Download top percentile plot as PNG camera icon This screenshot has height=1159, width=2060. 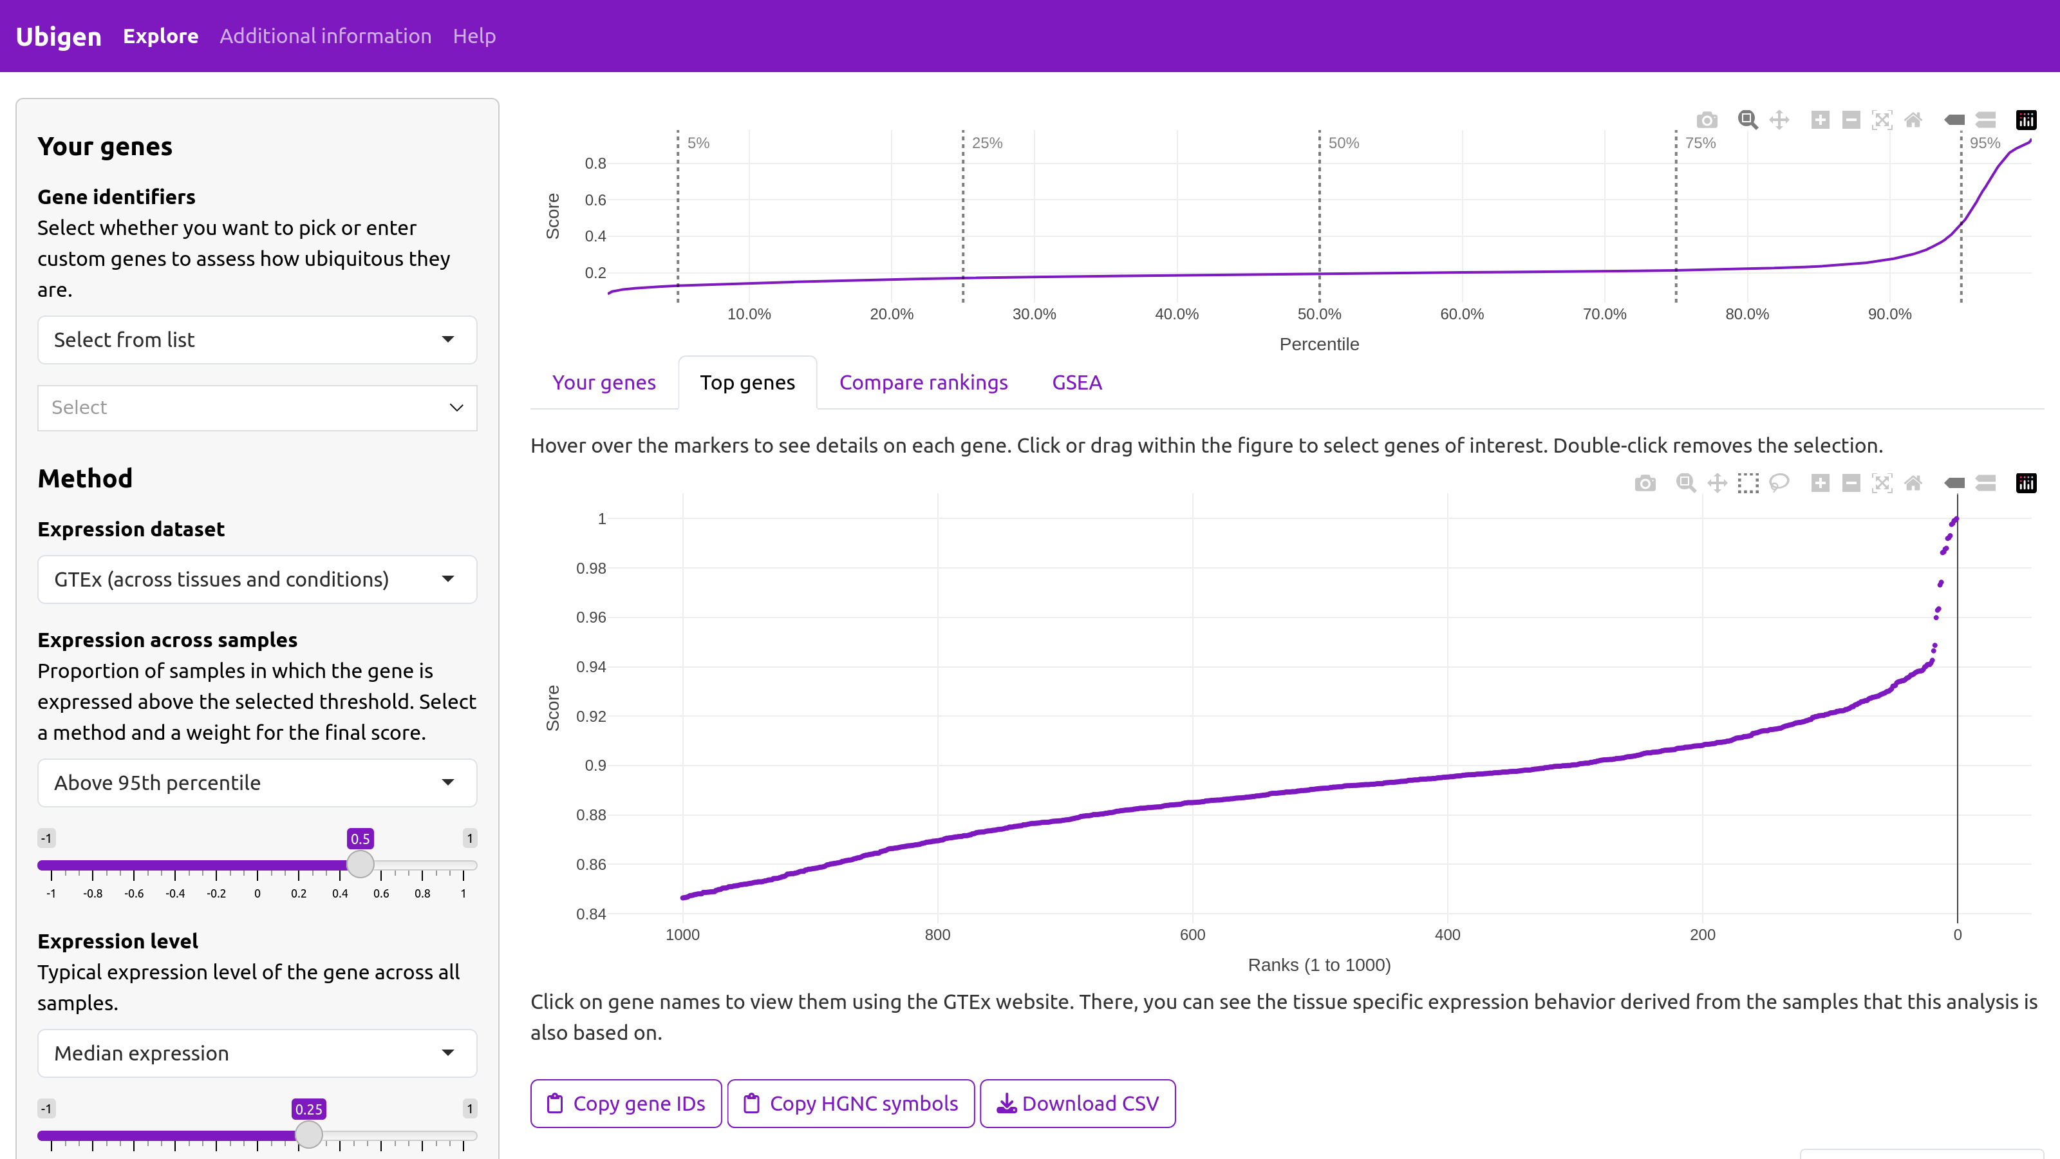tap(1707, 120)
